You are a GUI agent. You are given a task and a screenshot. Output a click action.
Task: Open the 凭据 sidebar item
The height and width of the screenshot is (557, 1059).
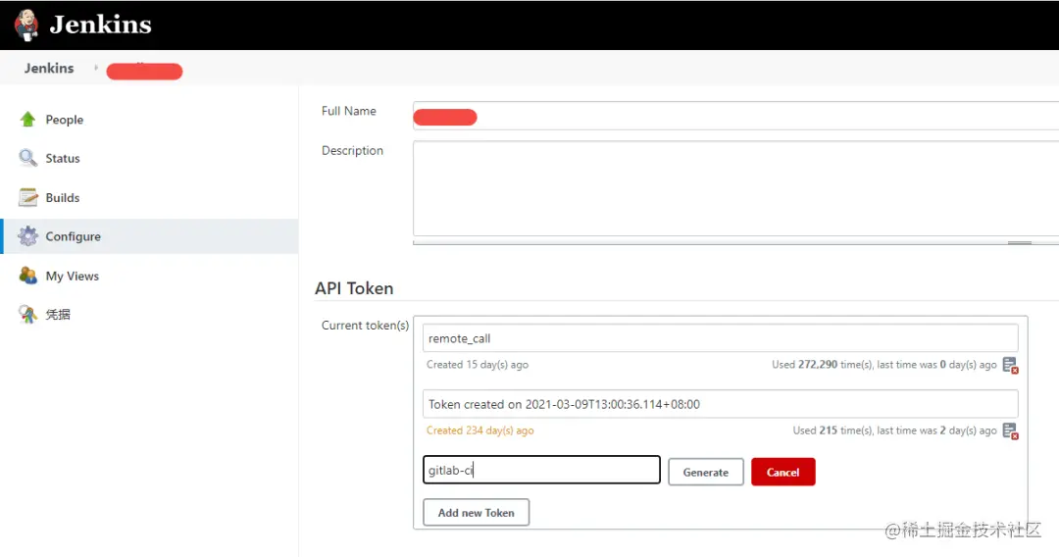coord(58,315)
